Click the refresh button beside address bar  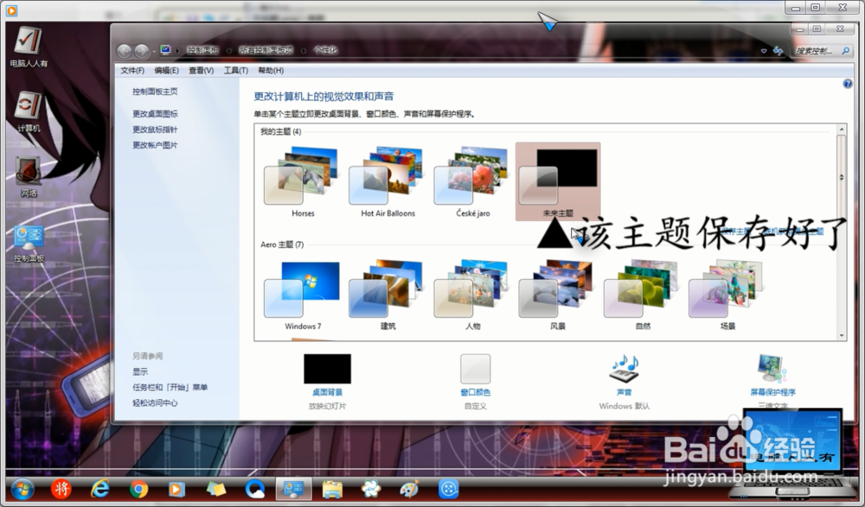pos(778,51)
